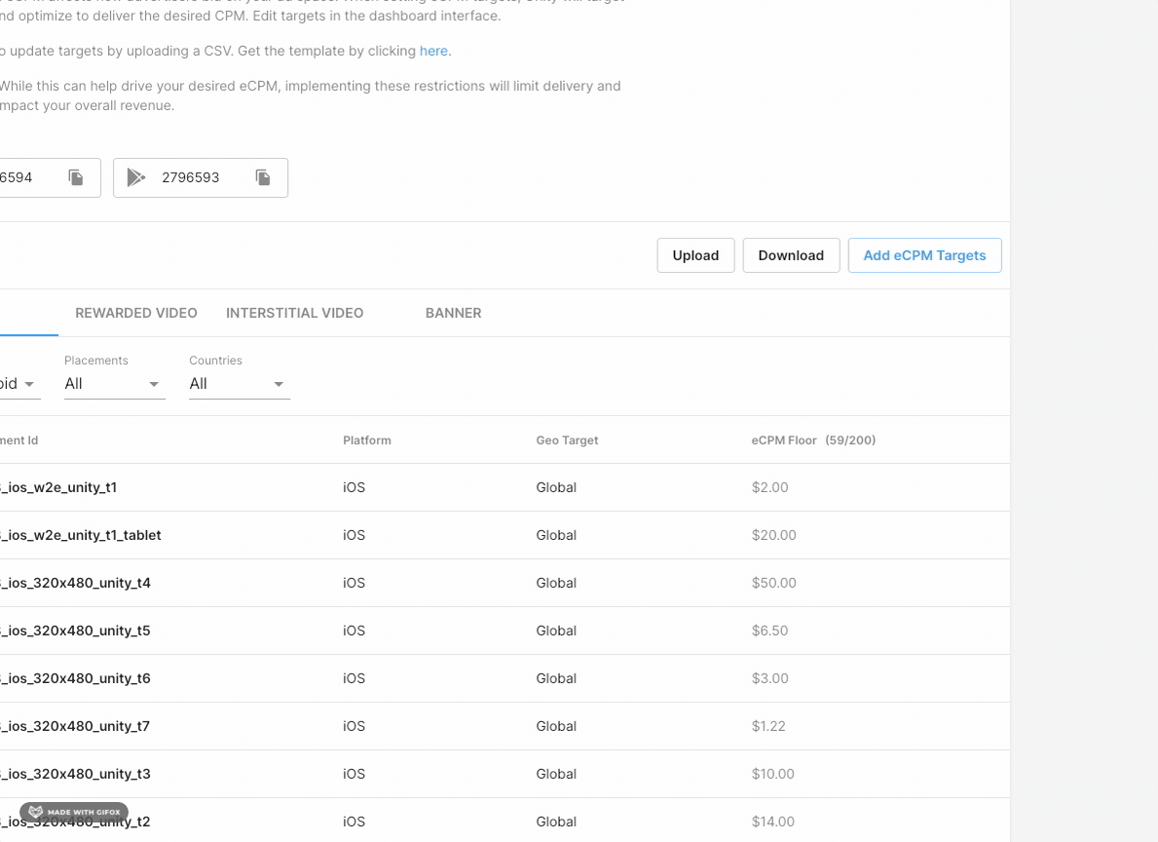Image resolution: width=1158 pixels, height=842 pixels.
Task: Switch to the Rewarded Video tab
Action: point(136,313)
